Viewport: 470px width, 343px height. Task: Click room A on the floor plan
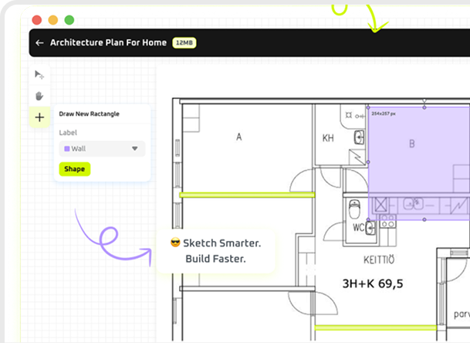pos(239,138)
